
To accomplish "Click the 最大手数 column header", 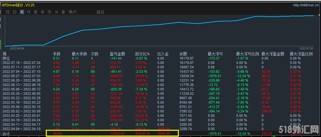I will (x=79, y=54).
